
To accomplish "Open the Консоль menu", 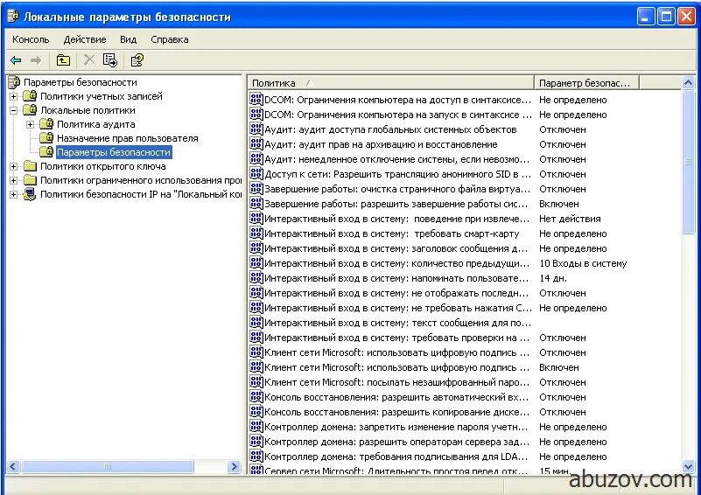I will pos(31,39).
